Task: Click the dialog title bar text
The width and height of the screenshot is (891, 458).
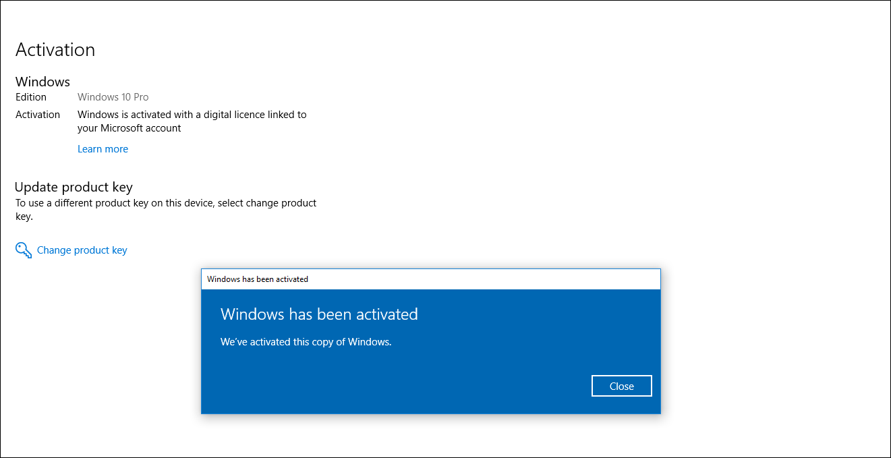Action: pyautogui.click(x=258, y=279)
